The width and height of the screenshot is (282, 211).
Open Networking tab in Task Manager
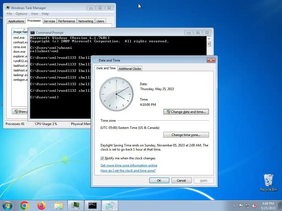(x=86, y=21)
